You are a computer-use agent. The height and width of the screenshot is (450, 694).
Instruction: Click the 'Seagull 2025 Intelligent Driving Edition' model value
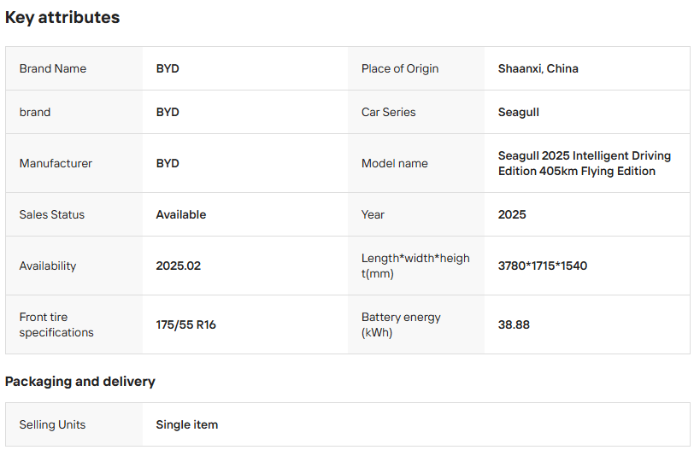[585, 163]
